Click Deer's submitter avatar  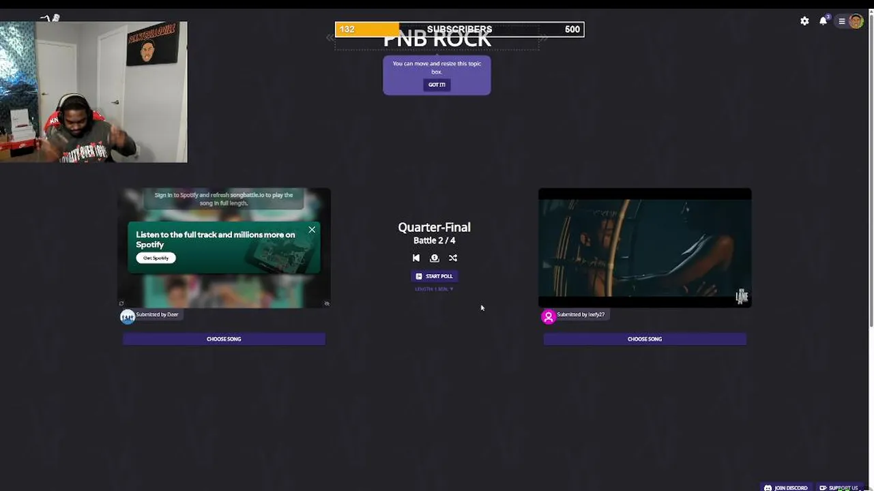[128, 316]
